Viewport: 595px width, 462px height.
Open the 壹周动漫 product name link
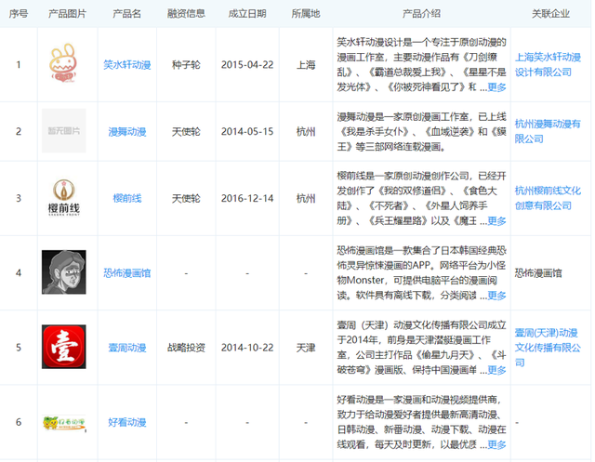126,348
